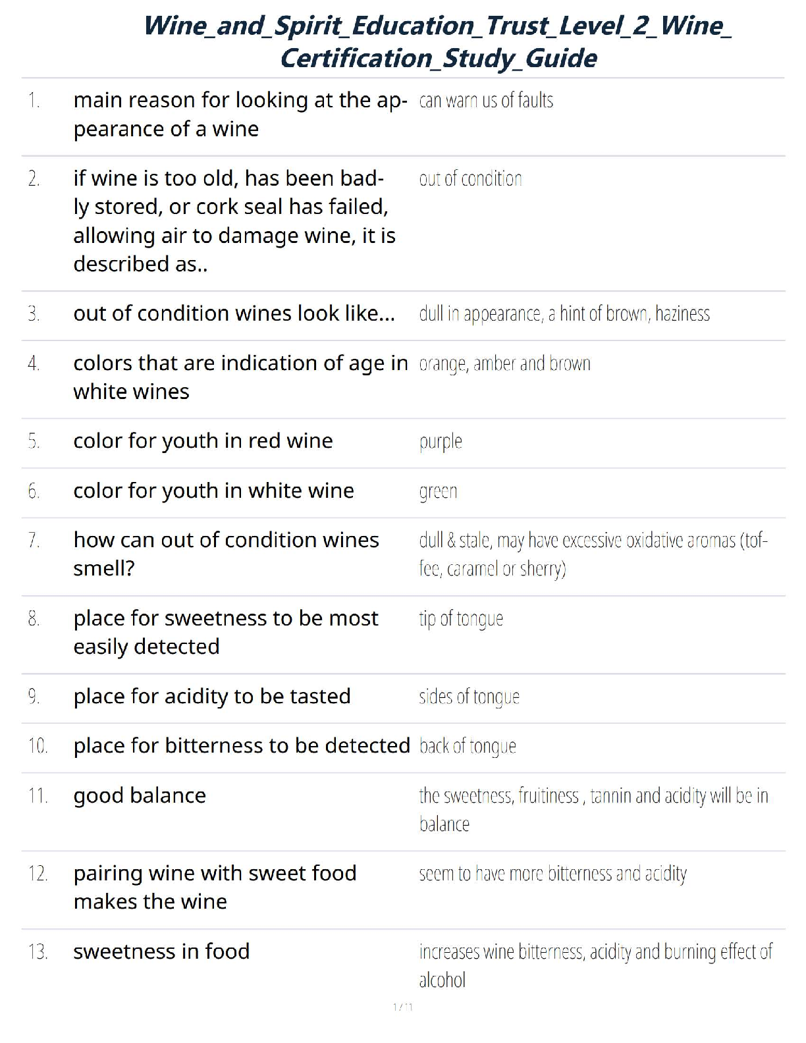Select the 'purple' answer
This screenshot has width=806, height=1043.
tap(441, 442)
